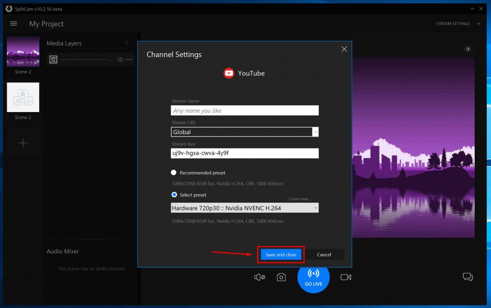This screenshot has width=491, height=308.
Task: Add a new media layer
Action: tap(127, 43)
